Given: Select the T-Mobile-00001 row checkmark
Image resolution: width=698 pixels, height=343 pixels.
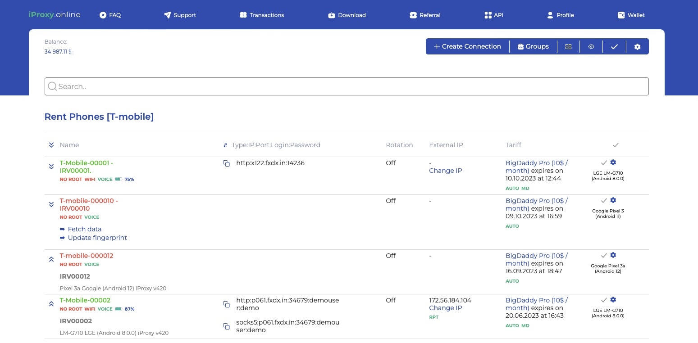Looking at the screenshot, I should (x=604, y=162).
